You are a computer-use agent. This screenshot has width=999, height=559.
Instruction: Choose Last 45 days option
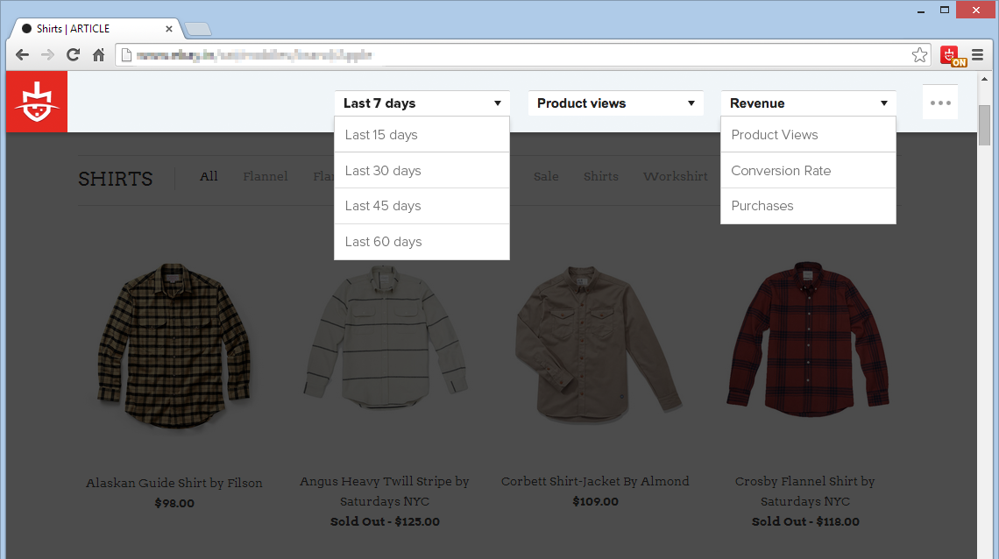422,206
